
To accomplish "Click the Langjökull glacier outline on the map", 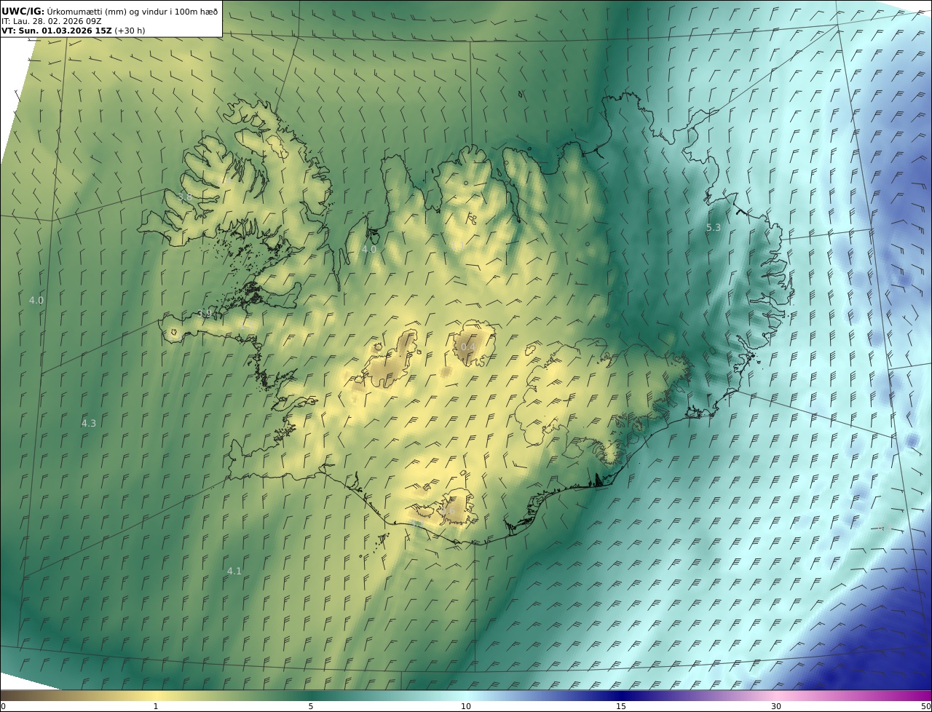I will tap(390, 360).
